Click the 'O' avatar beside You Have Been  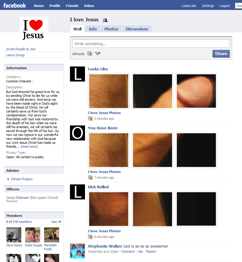pyautogui.click(x=77, y=133)
